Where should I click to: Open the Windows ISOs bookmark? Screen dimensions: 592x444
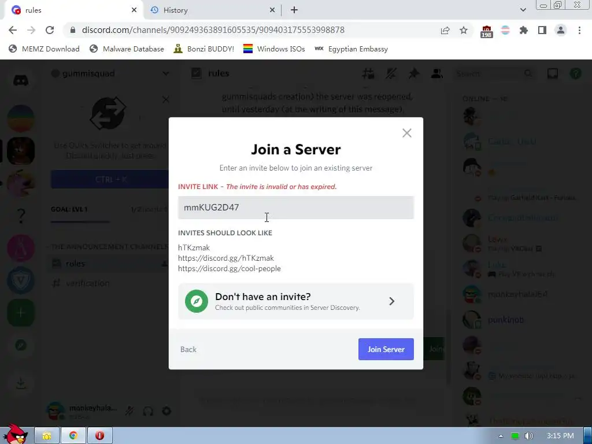(274, 49)
